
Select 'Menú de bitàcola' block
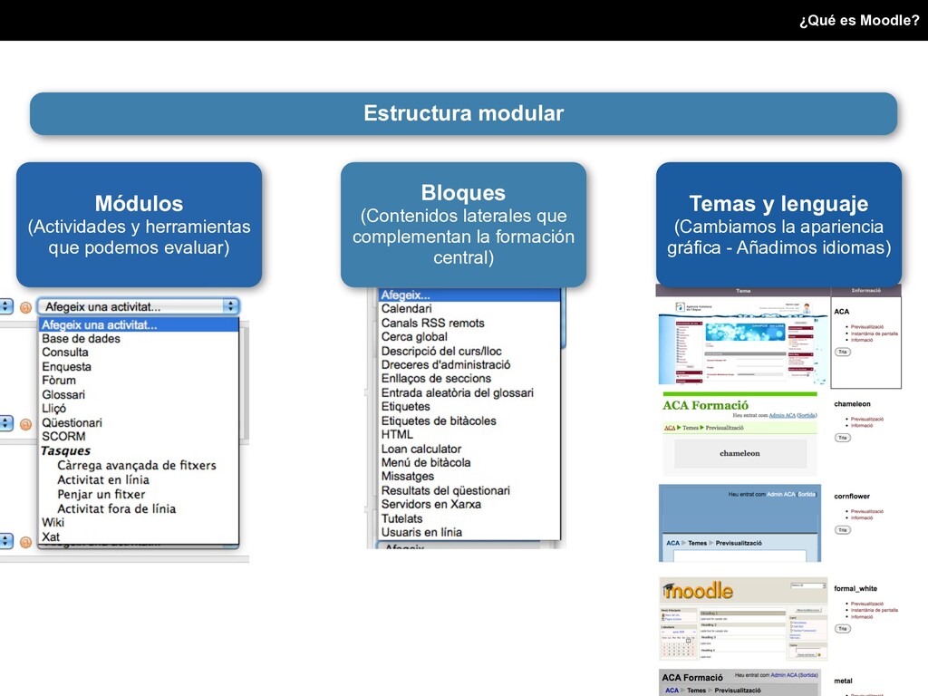click(x=426, y=462)
